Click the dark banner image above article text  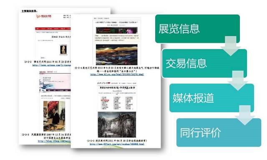click(x=117, y=30)
